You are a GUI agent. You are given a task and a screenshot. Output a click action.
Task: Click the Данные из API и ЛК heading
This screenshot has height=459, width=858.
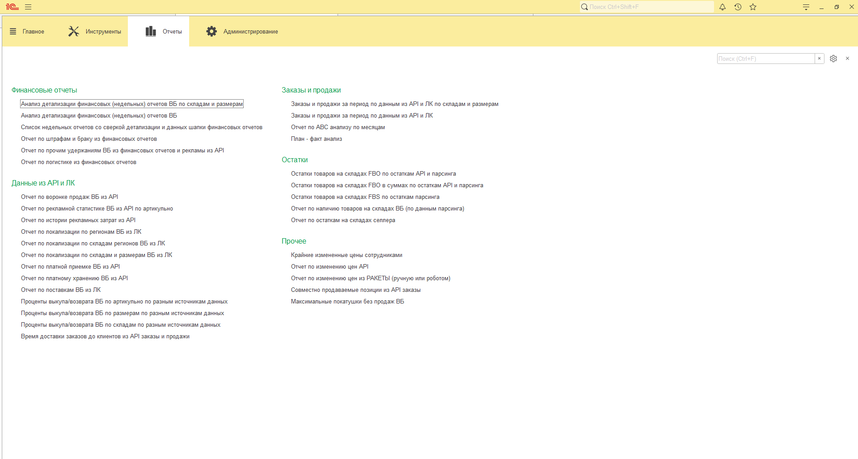(x=43, y=183)
